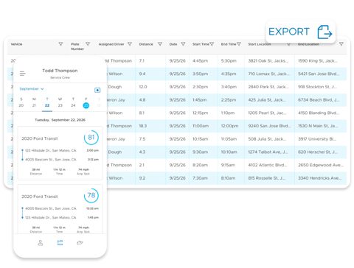354x268 pixels.
Task: Open the Distance column filter
Action: pyautogui.click(x=160, y=44)
